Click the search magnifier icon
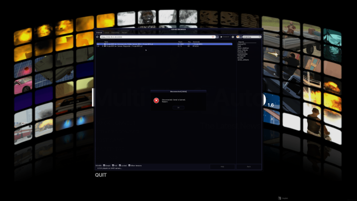 [x=260, y=37]
